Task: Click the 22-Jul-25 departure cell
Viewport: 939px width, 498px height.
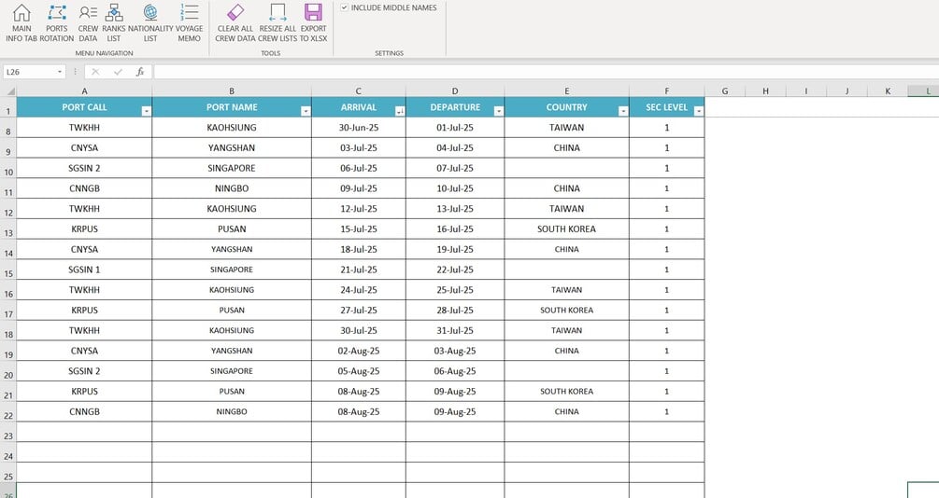Action: pyautogui.click(x=455, y=270)
